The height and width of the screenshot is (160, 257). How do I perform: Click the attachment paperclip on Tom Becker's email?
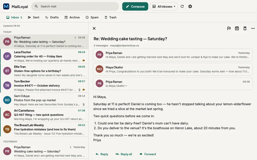point(79,90)
